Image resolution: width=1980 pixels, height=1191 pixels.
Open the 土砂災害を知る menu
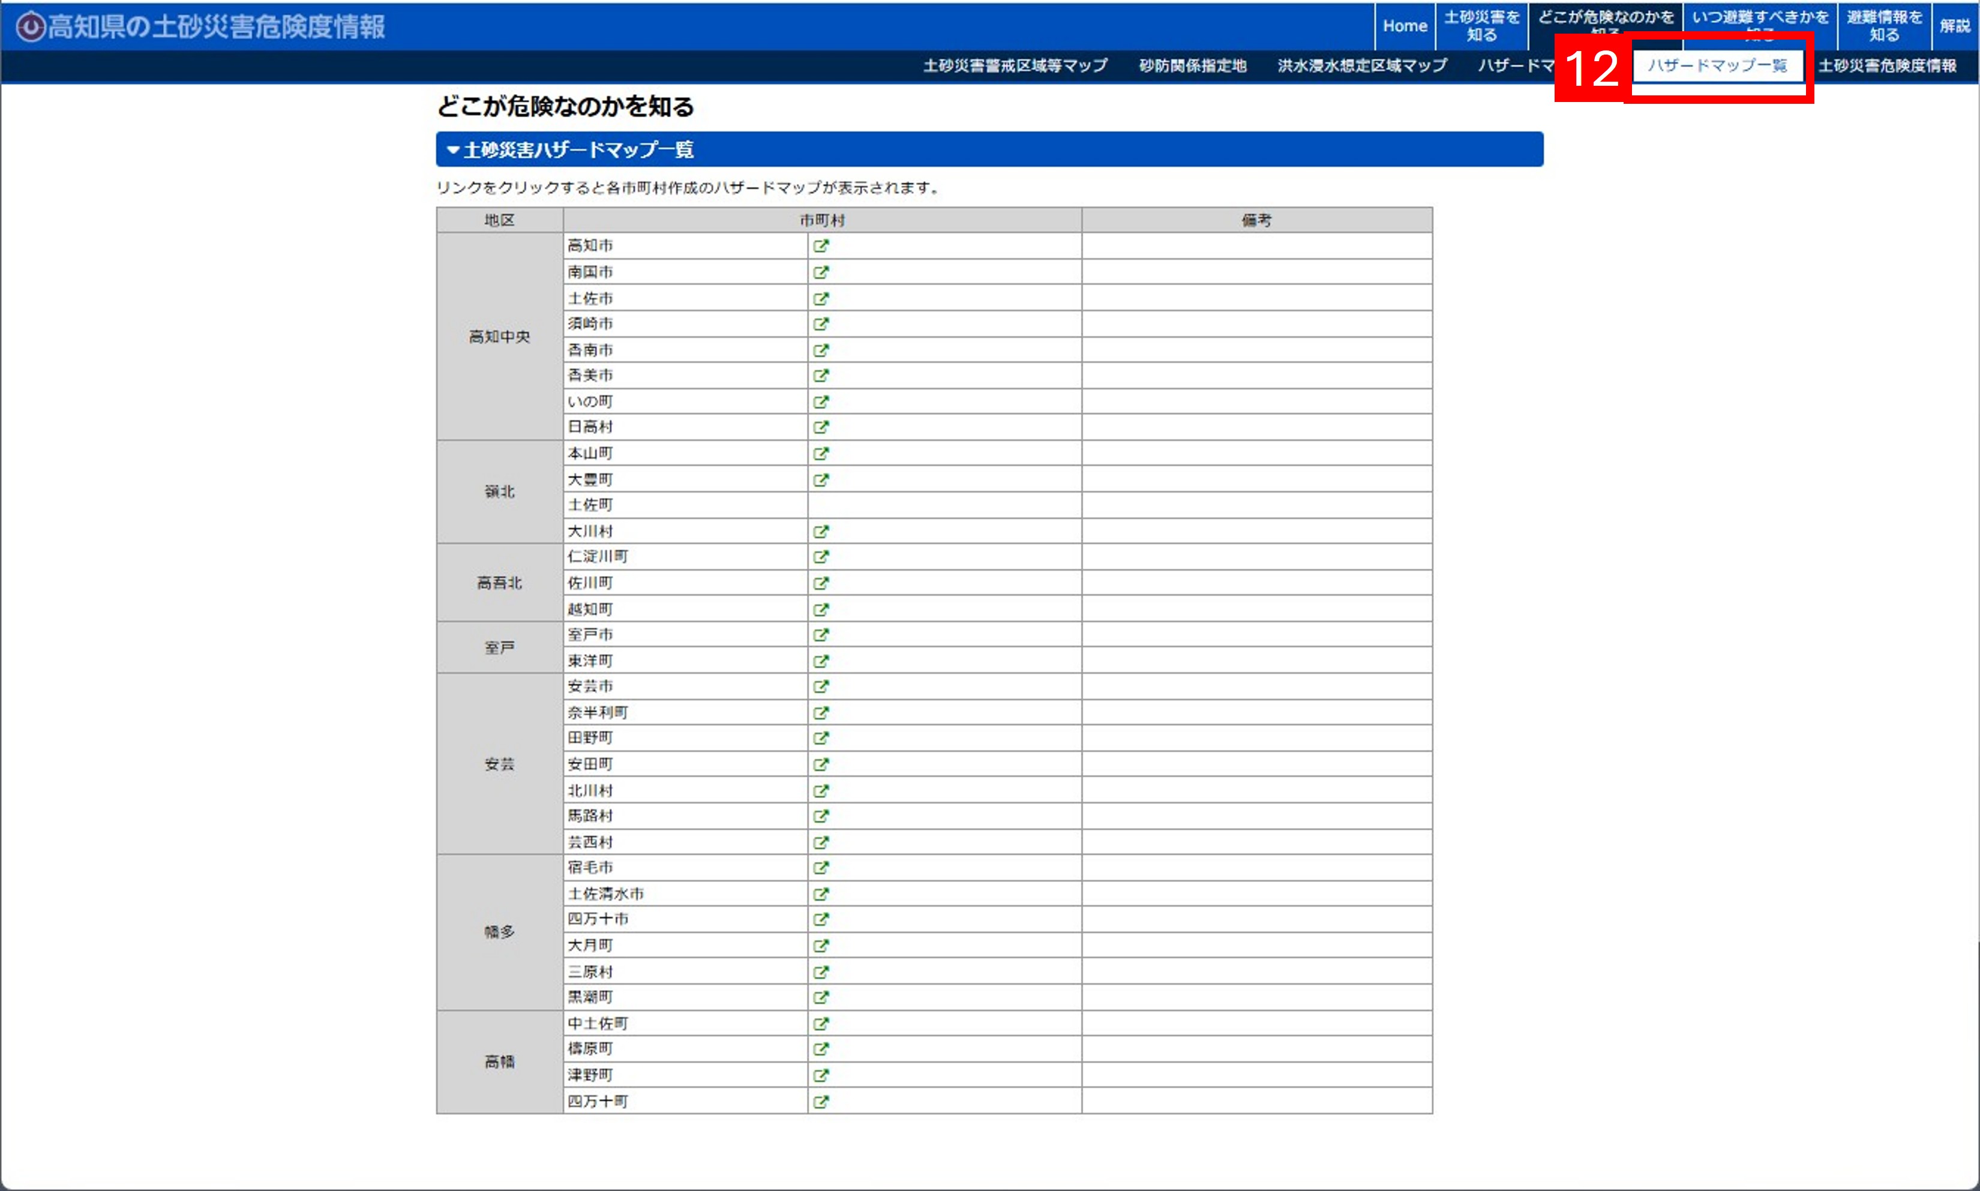pos(1481,26)
